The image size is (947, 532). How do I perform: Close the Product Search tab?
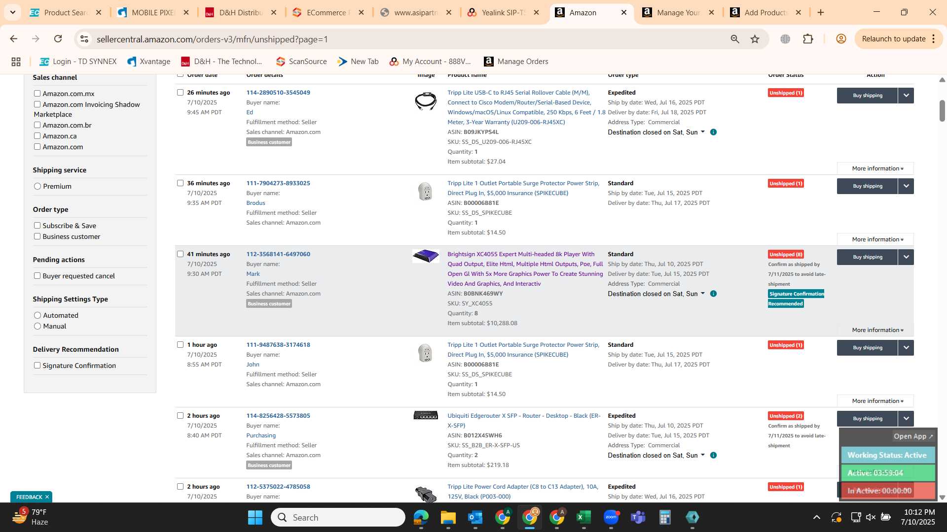point(99,12)
